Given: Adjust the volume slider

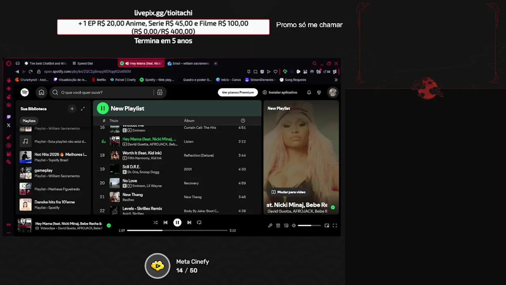Looking at the screenshot, I should point(309,226).
